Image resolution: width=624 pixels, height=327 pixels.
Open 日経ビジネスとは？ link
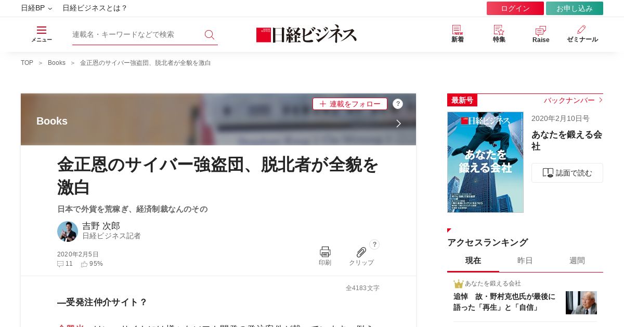[x=95, y=8]
